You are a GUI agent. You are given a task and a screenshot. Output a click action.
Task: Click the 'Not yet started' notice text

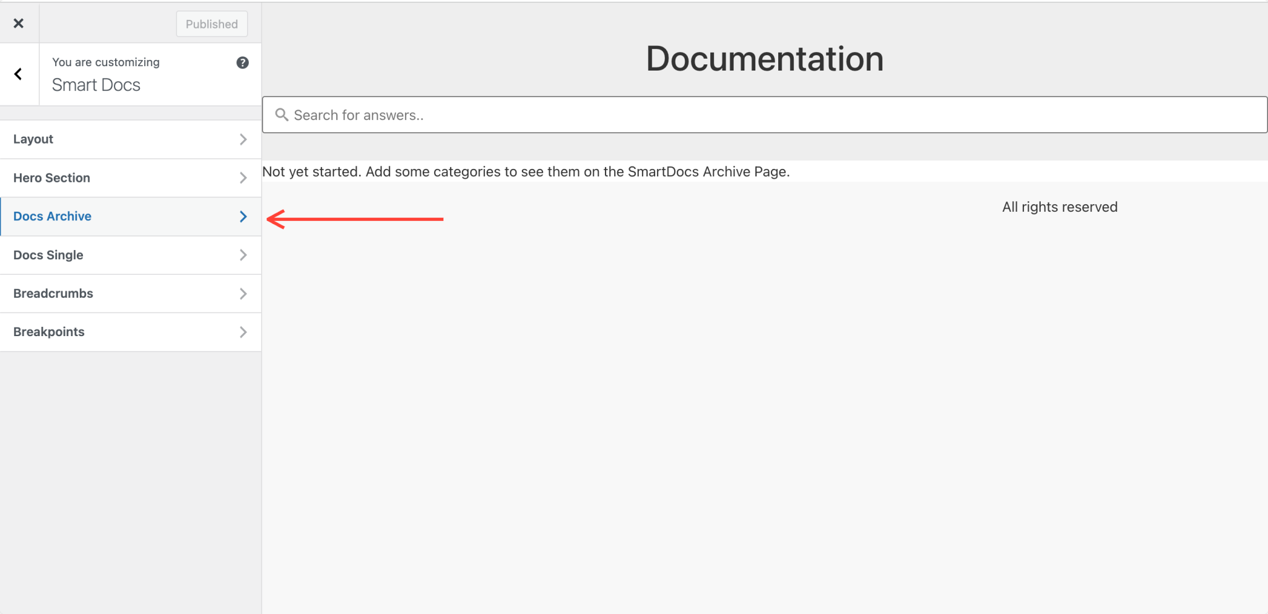(526, 171)
